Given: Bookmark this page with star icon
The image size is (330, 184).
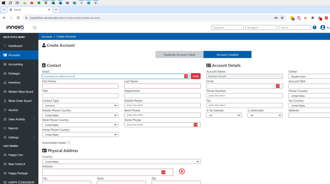Looking at the screenshot, I should [x=282, y=18].
